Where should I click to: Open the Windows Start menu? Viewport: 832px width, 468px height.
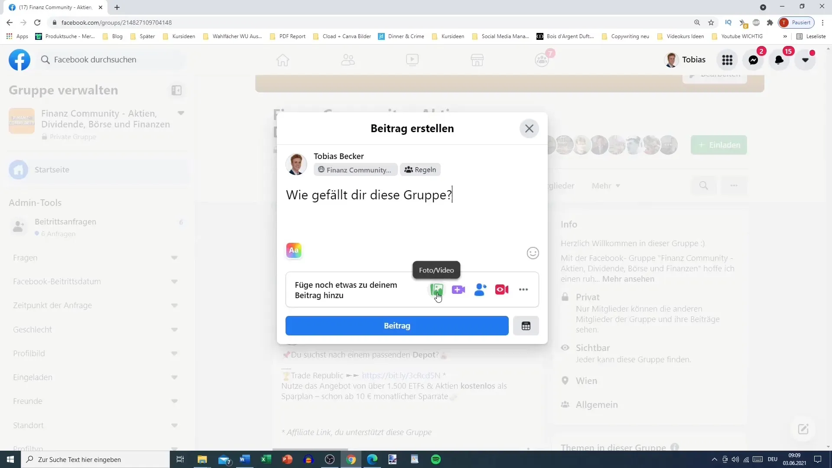tap(10, 459)
